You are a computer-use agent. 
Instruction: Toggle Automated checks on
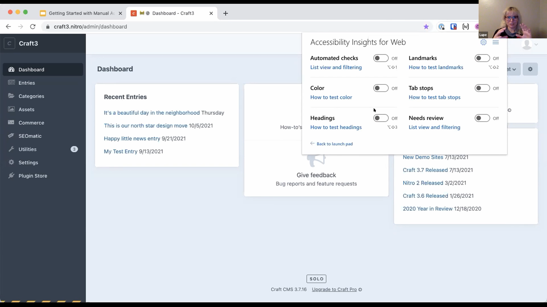tap(381, 58)
